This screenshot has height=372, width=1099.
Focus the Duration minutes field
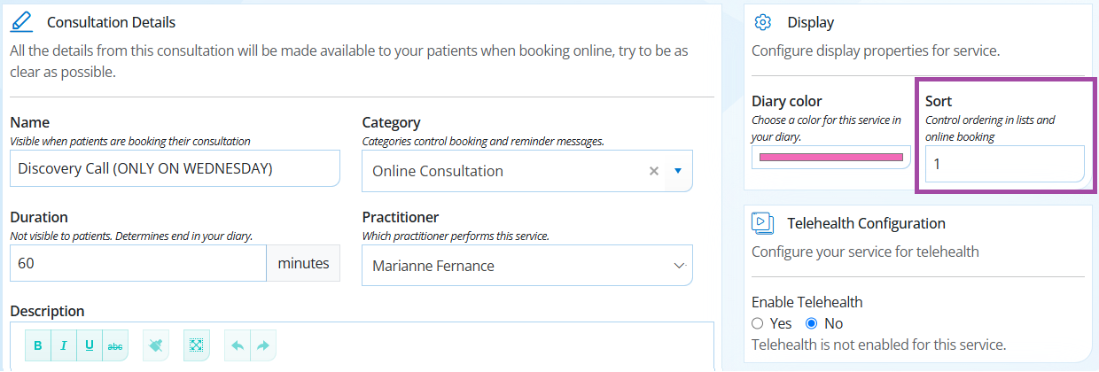(x=137, y=263)
